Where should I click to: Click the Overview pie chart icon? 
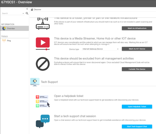[x=4, y=28]
